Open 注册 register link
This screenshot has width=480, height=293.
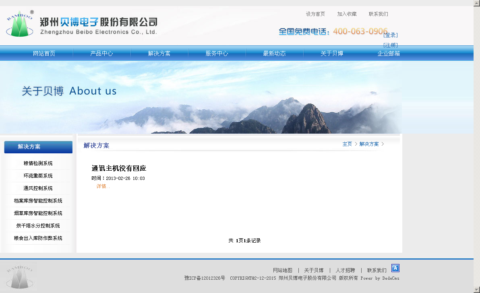(x=390, y=45)
